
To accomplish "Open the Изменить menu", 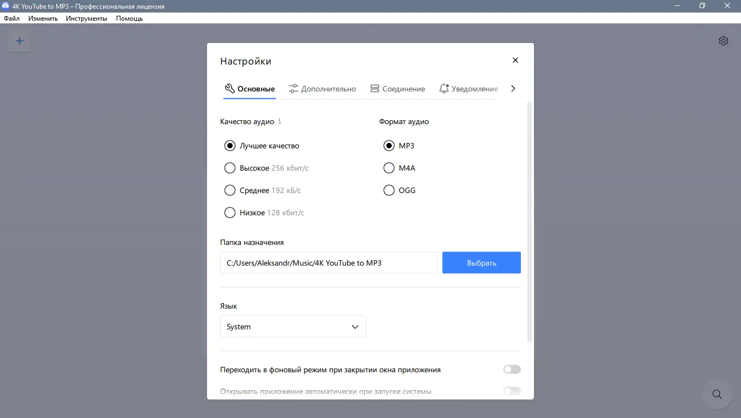I will coord(43,19).
